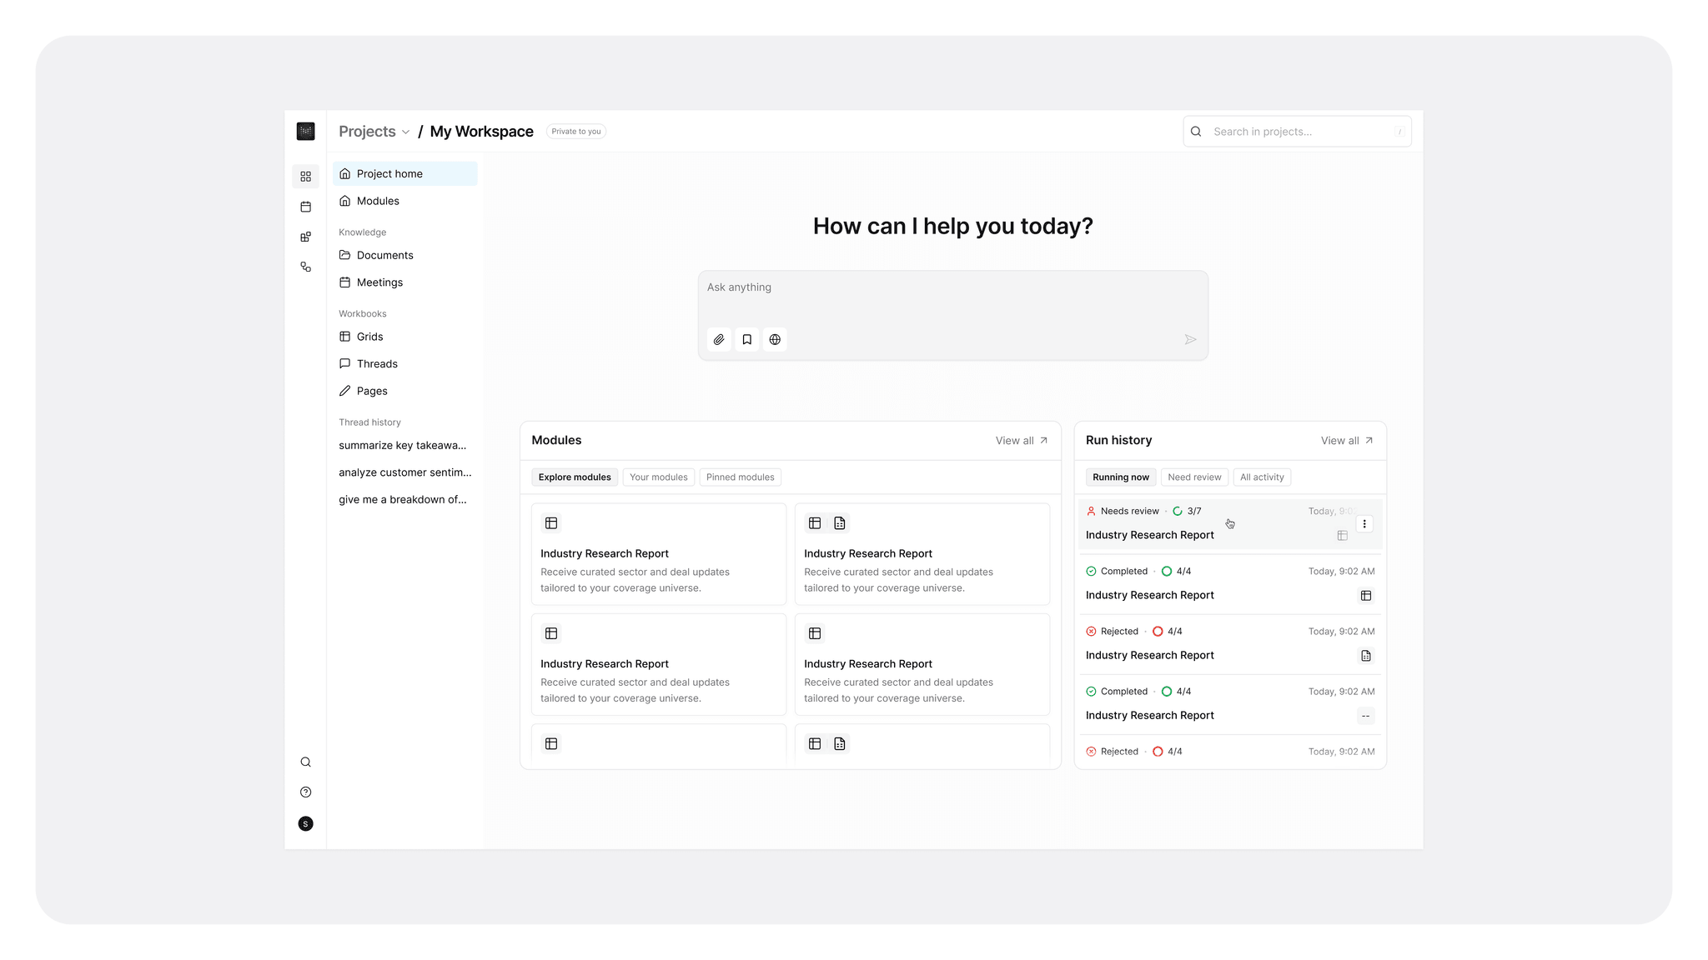Open View all for Run history
The height and width of the screenshot is (960, 1708).
pos(1346,441)
